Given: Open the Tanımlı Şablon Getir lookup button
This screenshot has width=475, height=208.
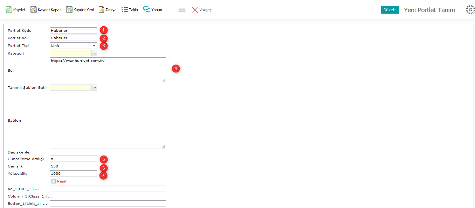Looking at the screenshot, I should [x=94, y=87].
